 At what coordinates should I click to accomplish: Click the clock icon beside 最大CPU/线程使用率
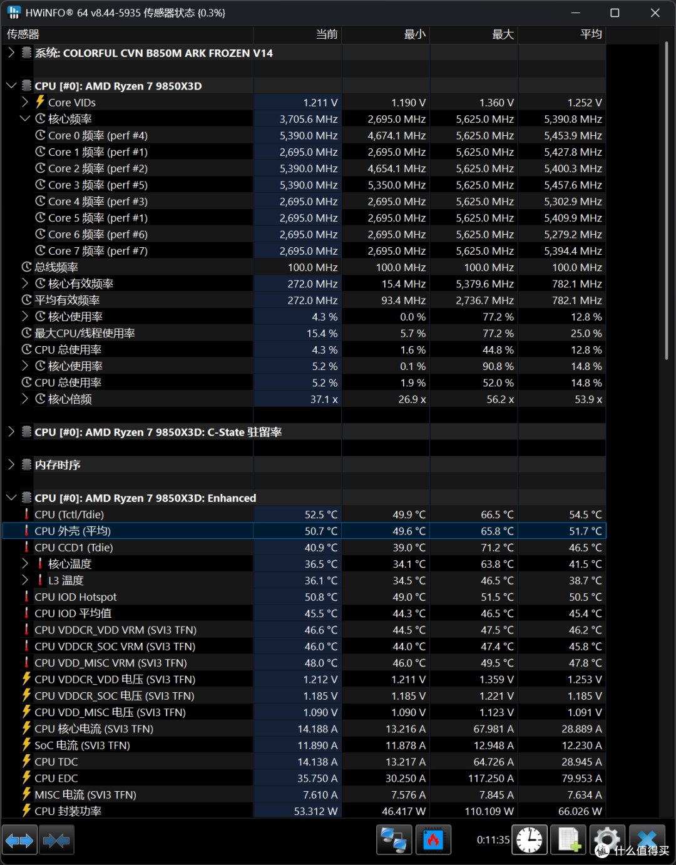click(x=26, y=333)
